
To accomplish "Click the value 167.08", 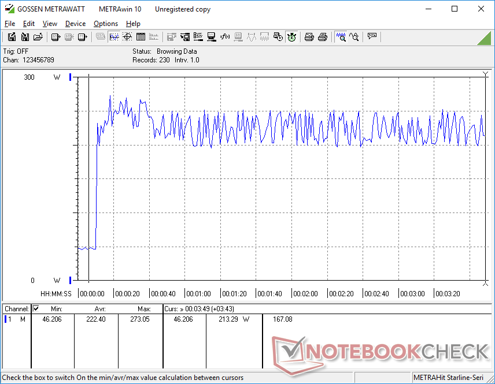I will coord(283,319).
